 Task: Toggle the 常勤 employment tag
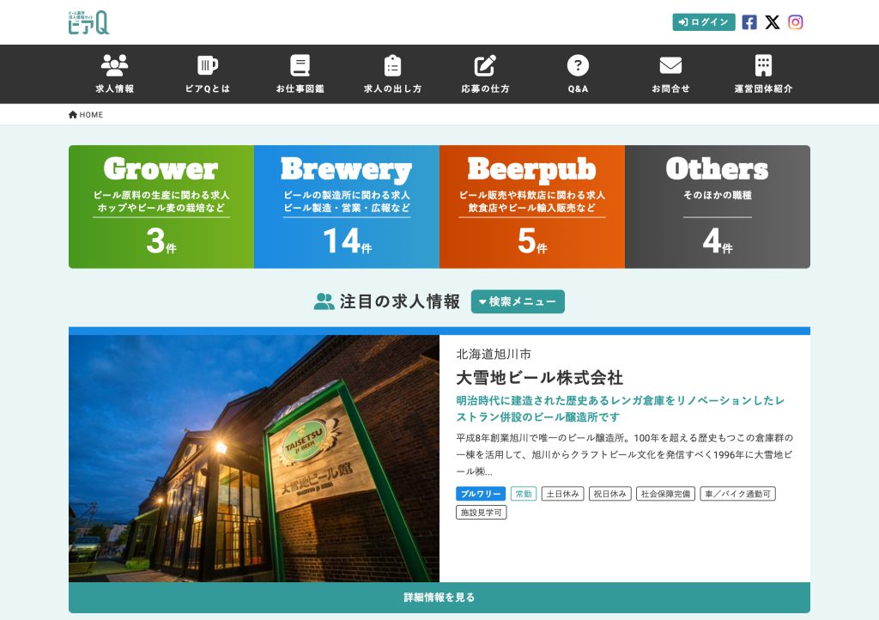(522, 494)
